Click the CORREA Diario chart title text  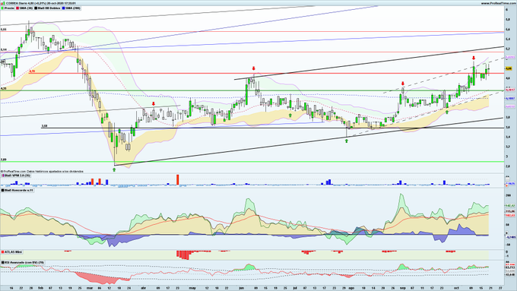(41, 3)
